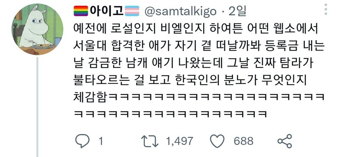Click the word 체감함 in the tweet

pos(91,97)
